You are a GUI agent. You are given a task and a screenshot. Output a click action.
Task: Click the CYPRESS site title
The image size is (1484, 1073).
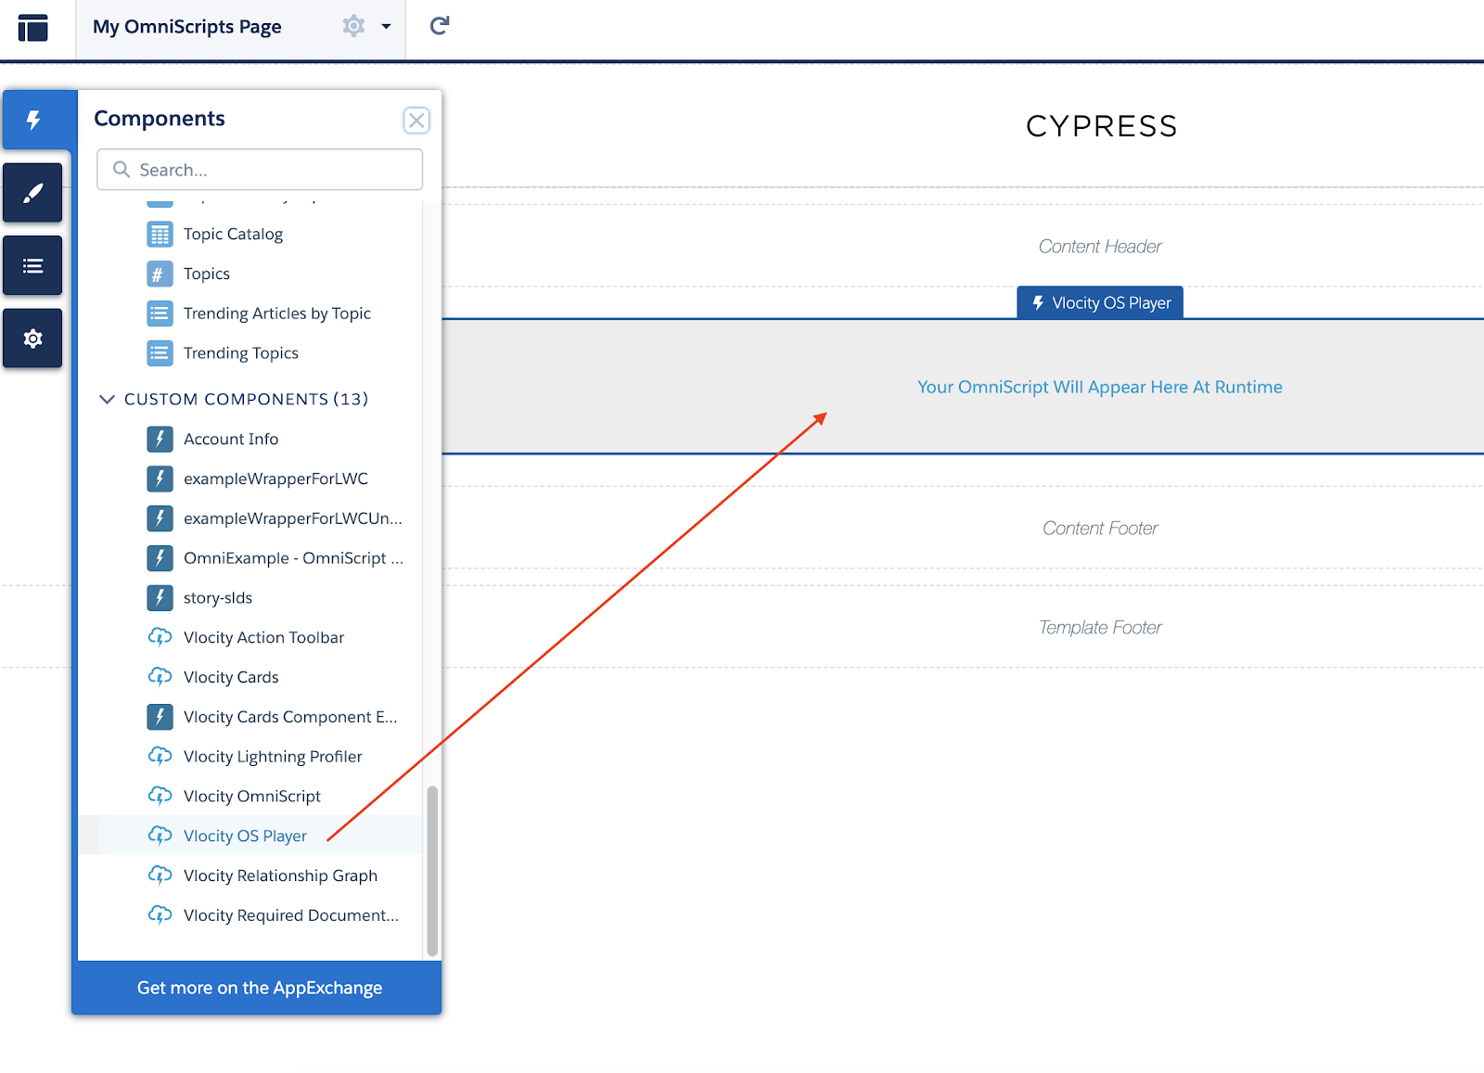pos(1102,126)
